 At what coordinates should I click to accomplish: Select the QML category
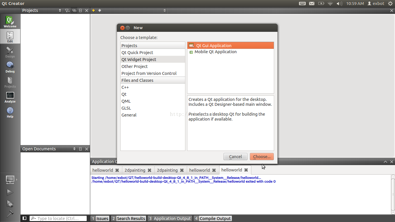153,101
